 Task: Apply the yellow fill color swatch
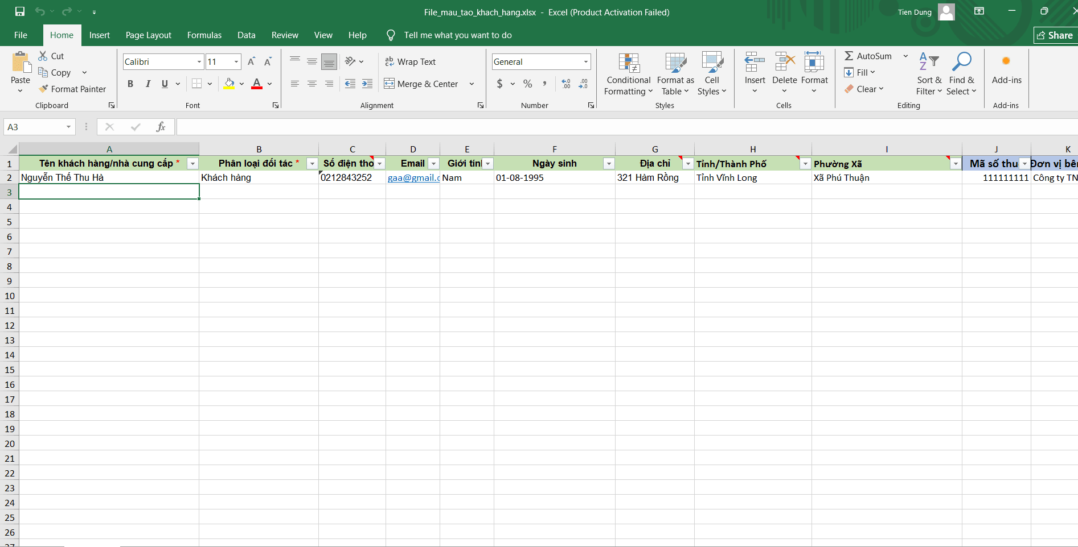pyautogui.click(x=229, y=84)
